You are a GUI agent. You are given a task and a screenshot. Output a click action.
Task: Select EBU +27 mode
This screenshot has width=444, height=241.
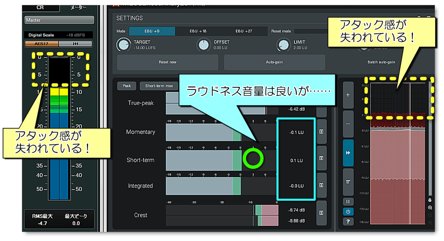[x=244, y=31]
